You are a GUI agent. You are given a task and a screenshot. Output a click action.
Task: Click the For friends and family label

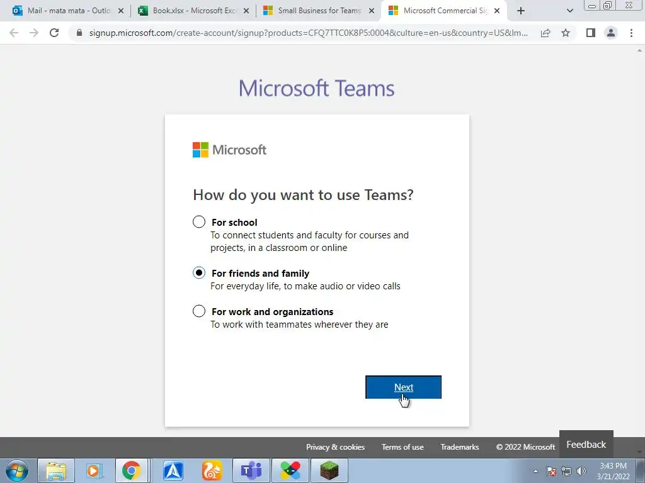pos(260,273)
